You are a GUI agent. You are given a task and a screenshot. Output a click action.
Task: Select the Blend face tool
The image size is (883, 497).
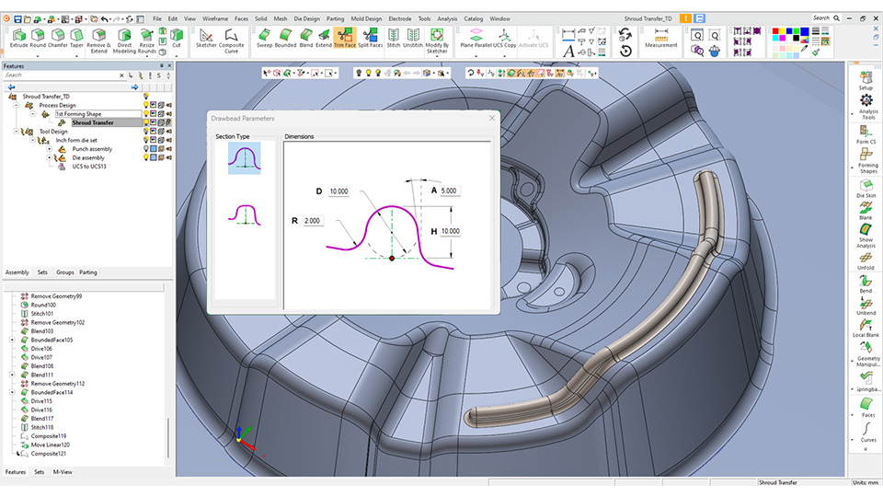305,39
